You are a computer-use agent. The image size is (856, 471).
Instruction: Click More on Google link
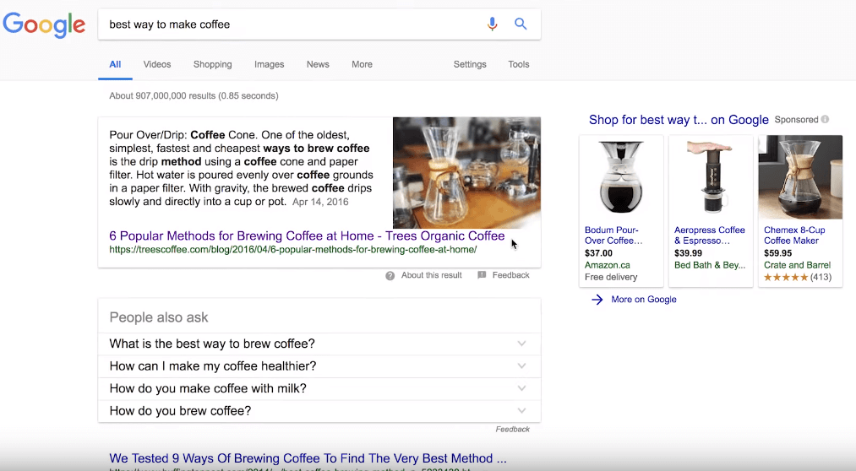pos(644,300)
